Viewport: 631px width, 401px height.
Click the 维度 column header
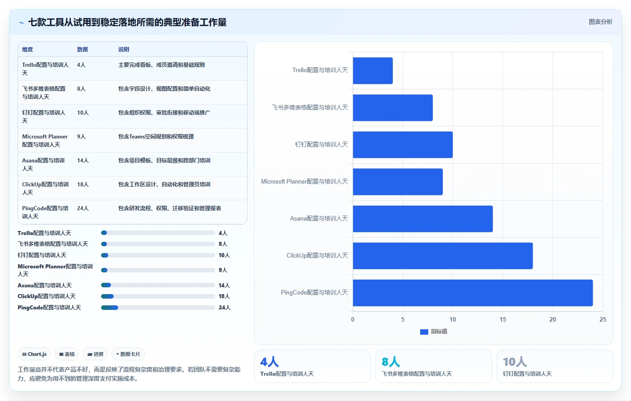(x=28, y=50)
